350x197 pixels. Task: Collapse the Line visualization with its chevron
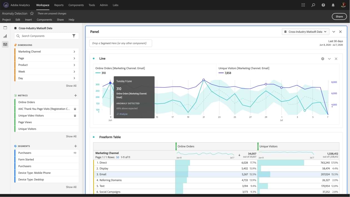click(x=329, y=59)
